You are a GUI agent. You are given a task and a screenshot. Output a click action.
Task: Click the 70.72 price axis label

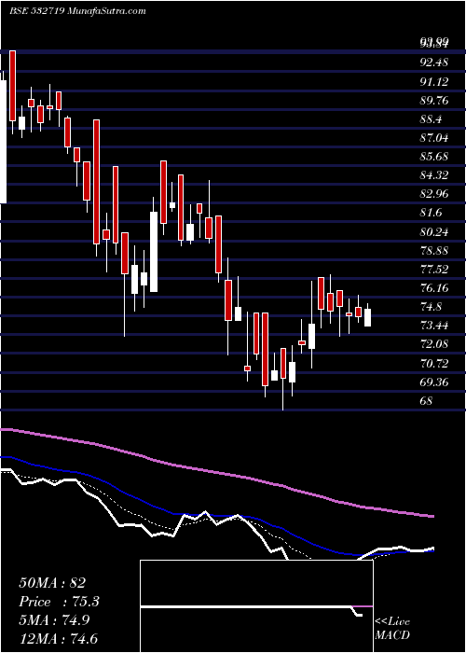click(x=435, y=364)
